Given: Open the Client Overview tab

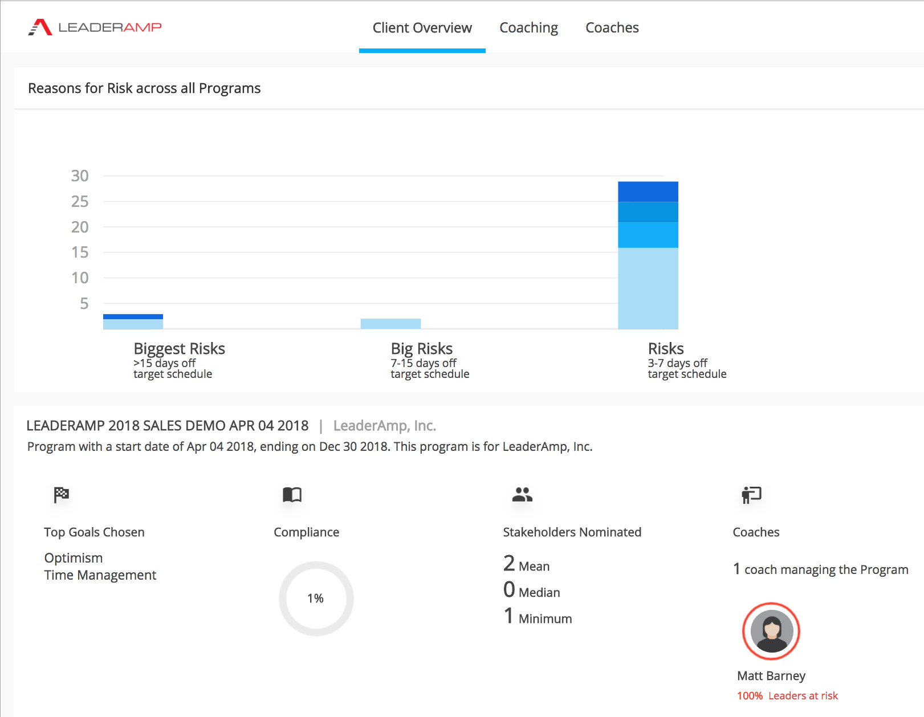Looking at the screenshot, I should click(422, 28).
